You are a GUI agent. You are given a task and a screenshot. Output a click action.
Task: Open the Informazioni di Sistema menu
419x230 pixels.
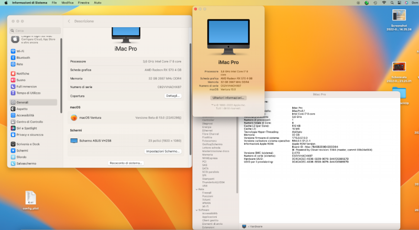coord(30,3)
